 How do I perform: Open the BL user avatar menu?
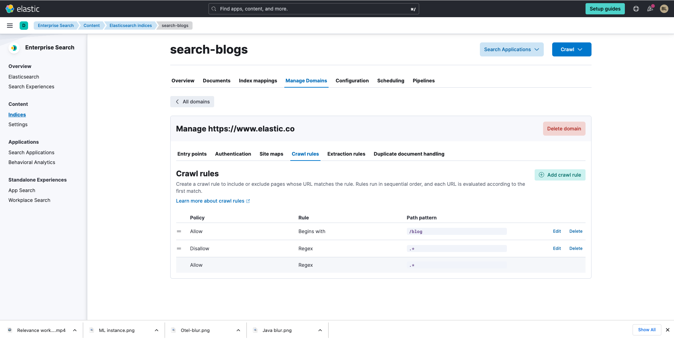point(664,9)
